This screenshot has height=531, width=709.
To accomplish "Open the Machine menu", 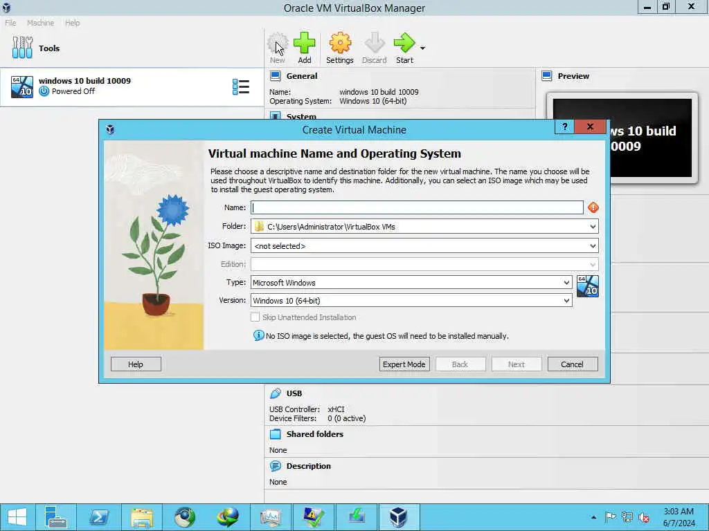I will [40, 23].
